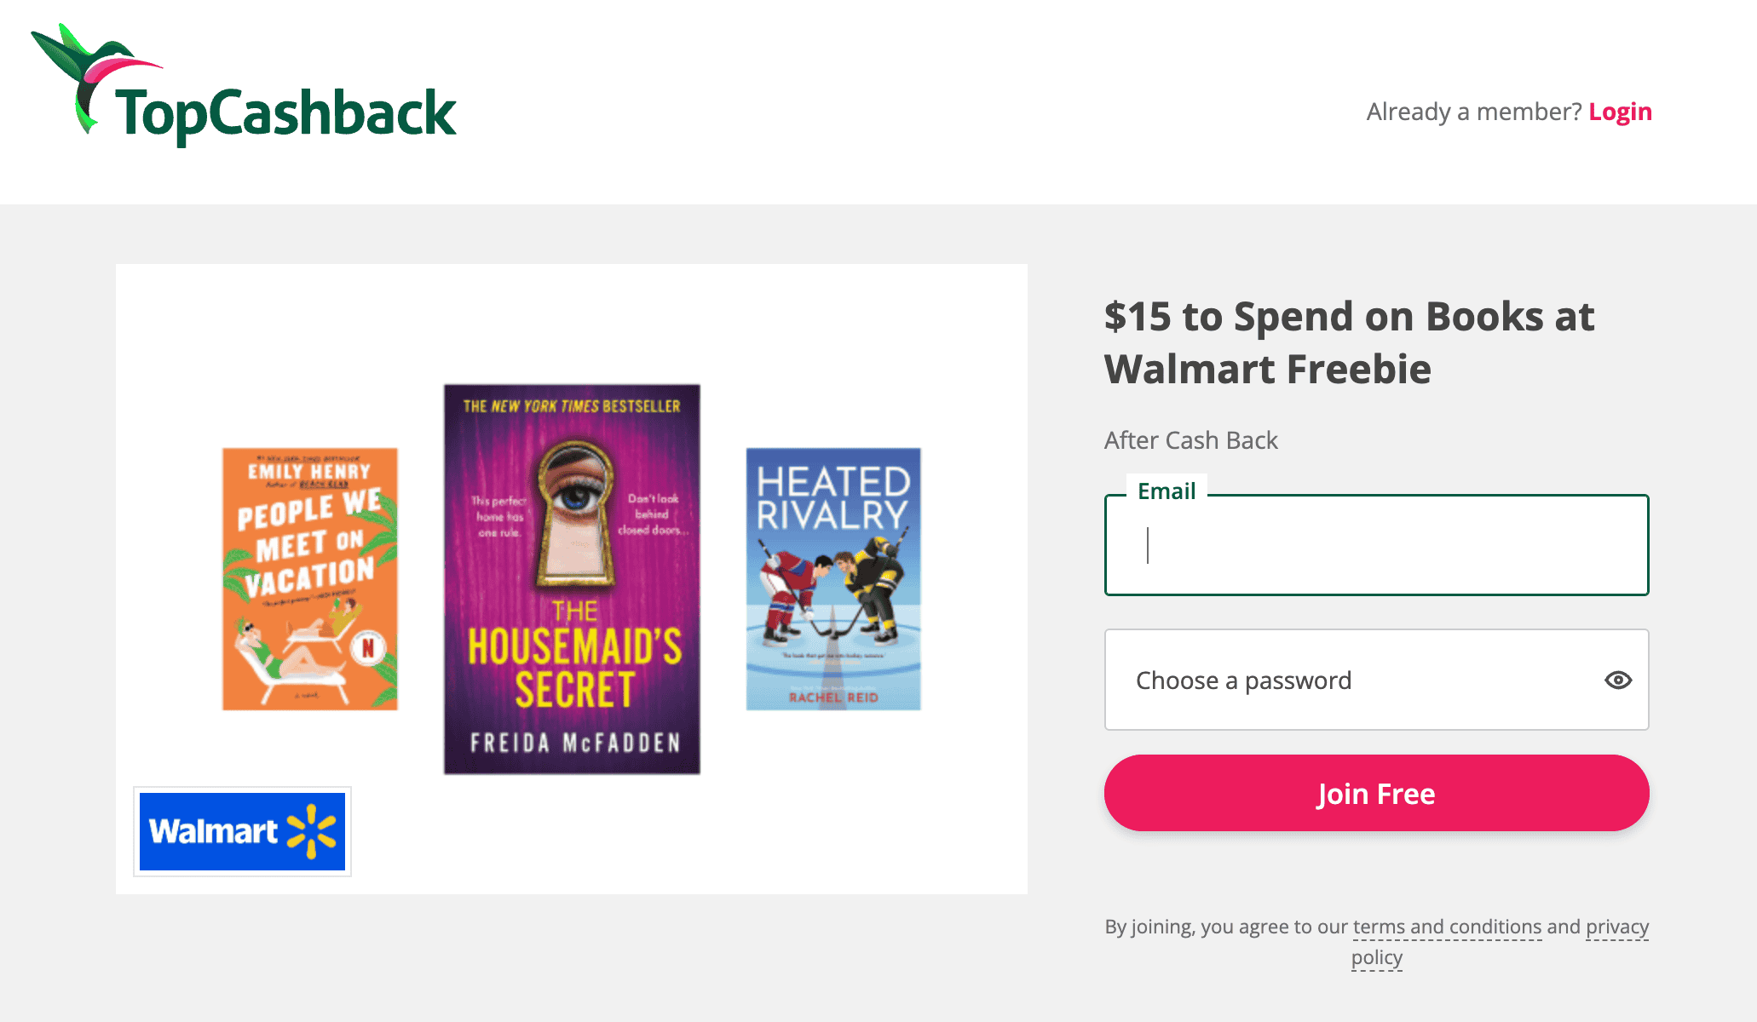Screen dimensions: 1757x1022
Task: Click the Netflix badge on the orange book
Action: [x=368, y=648]
